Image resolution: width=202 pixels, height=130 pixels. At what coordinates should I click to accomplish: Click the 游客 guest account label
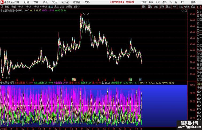193,2
